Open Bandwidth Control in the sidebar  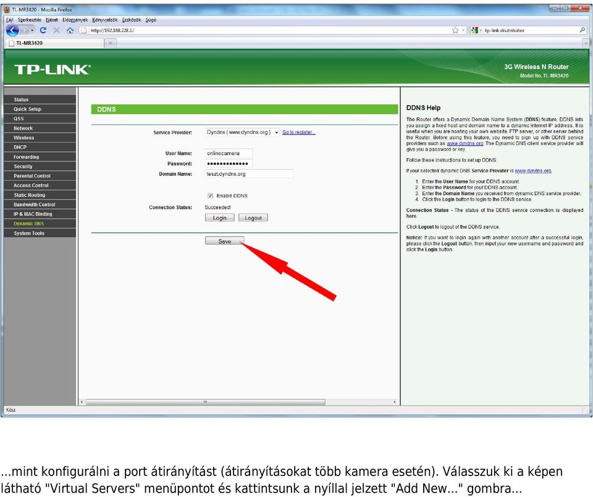click(x=40, y=204)
